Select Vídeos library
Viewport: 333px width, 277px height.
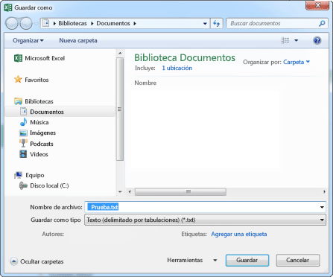[39, 154]
